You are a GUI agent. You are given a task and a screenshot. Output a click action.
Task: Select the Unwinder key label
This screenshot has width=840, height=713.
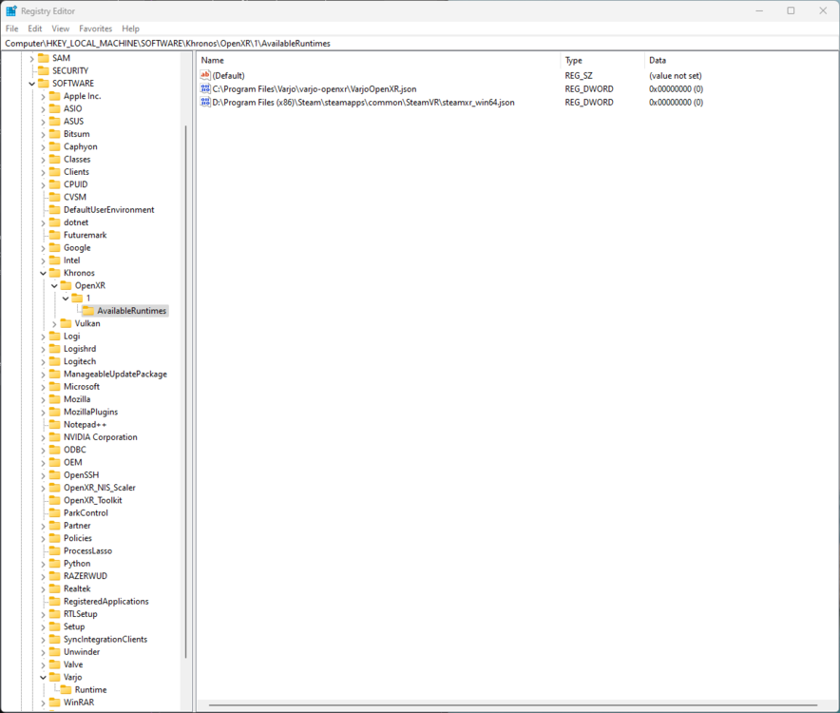coord(82,652)
